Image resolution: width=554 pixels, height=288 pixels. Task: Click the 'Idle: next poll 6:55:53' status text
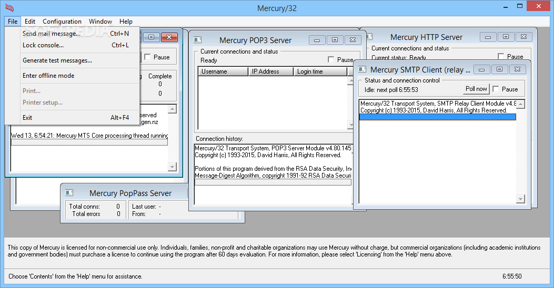point(391,90)
